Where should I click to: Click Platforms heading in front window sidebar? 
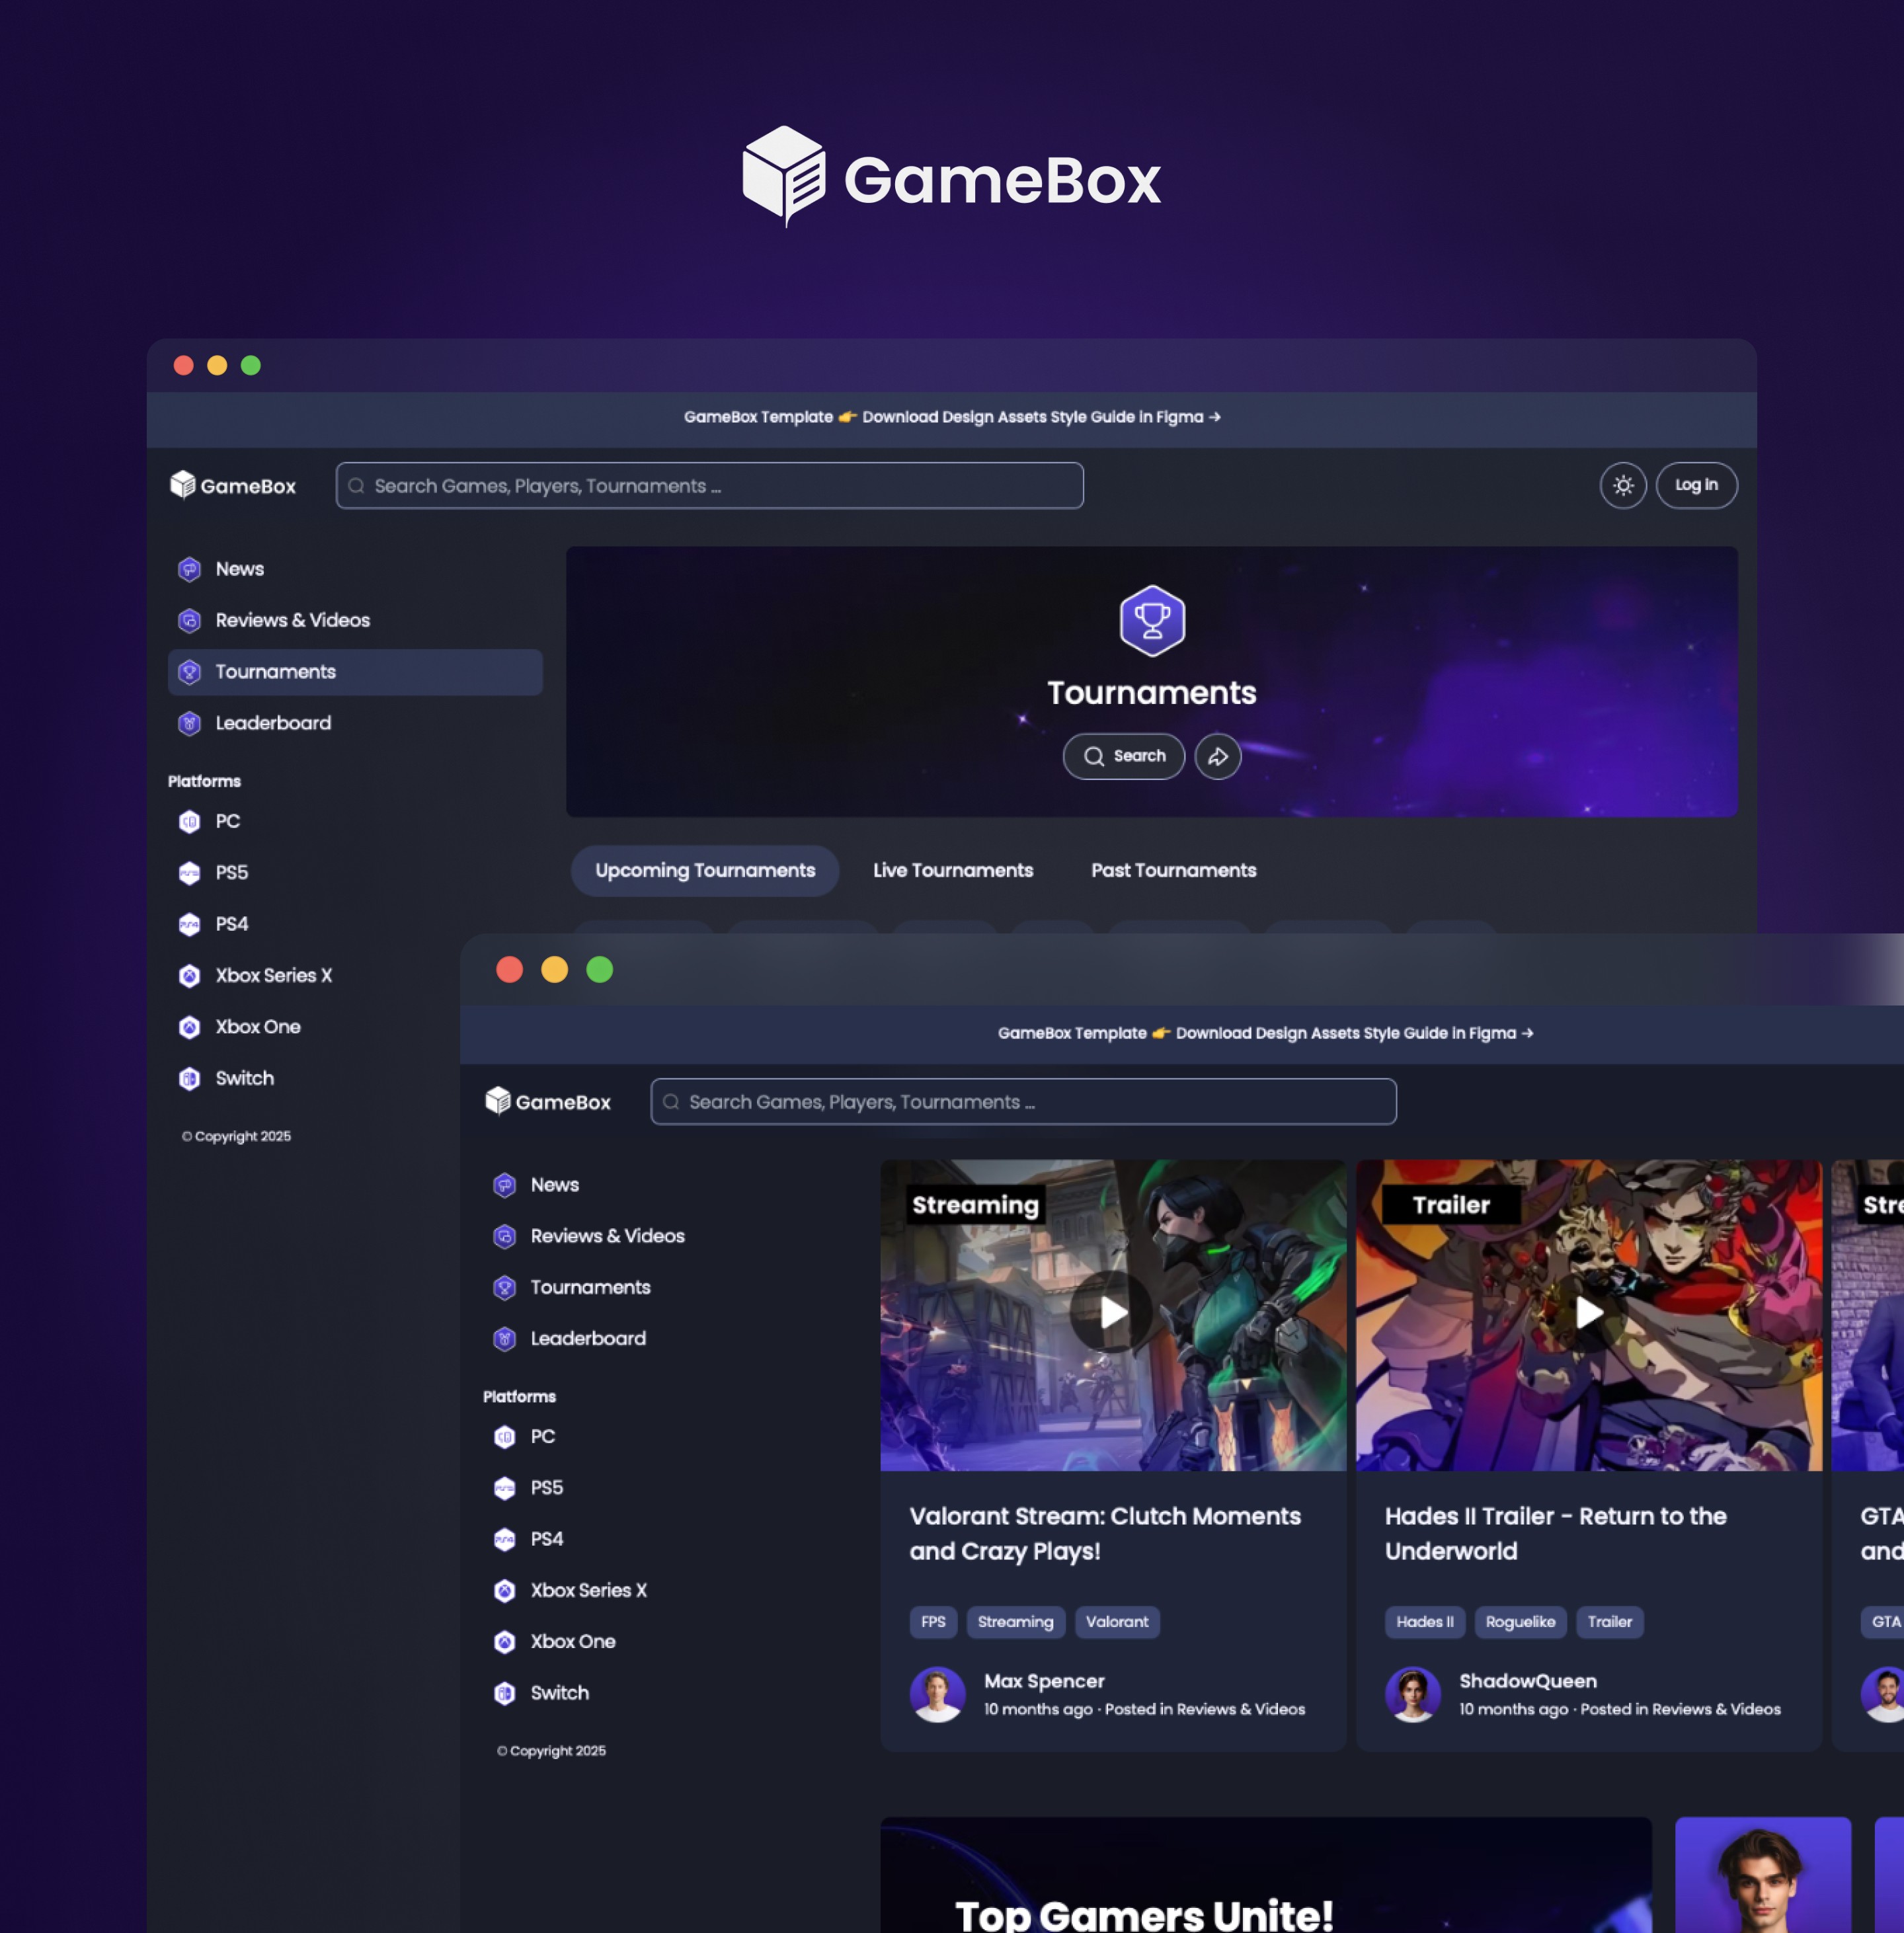click(519, 1397)
